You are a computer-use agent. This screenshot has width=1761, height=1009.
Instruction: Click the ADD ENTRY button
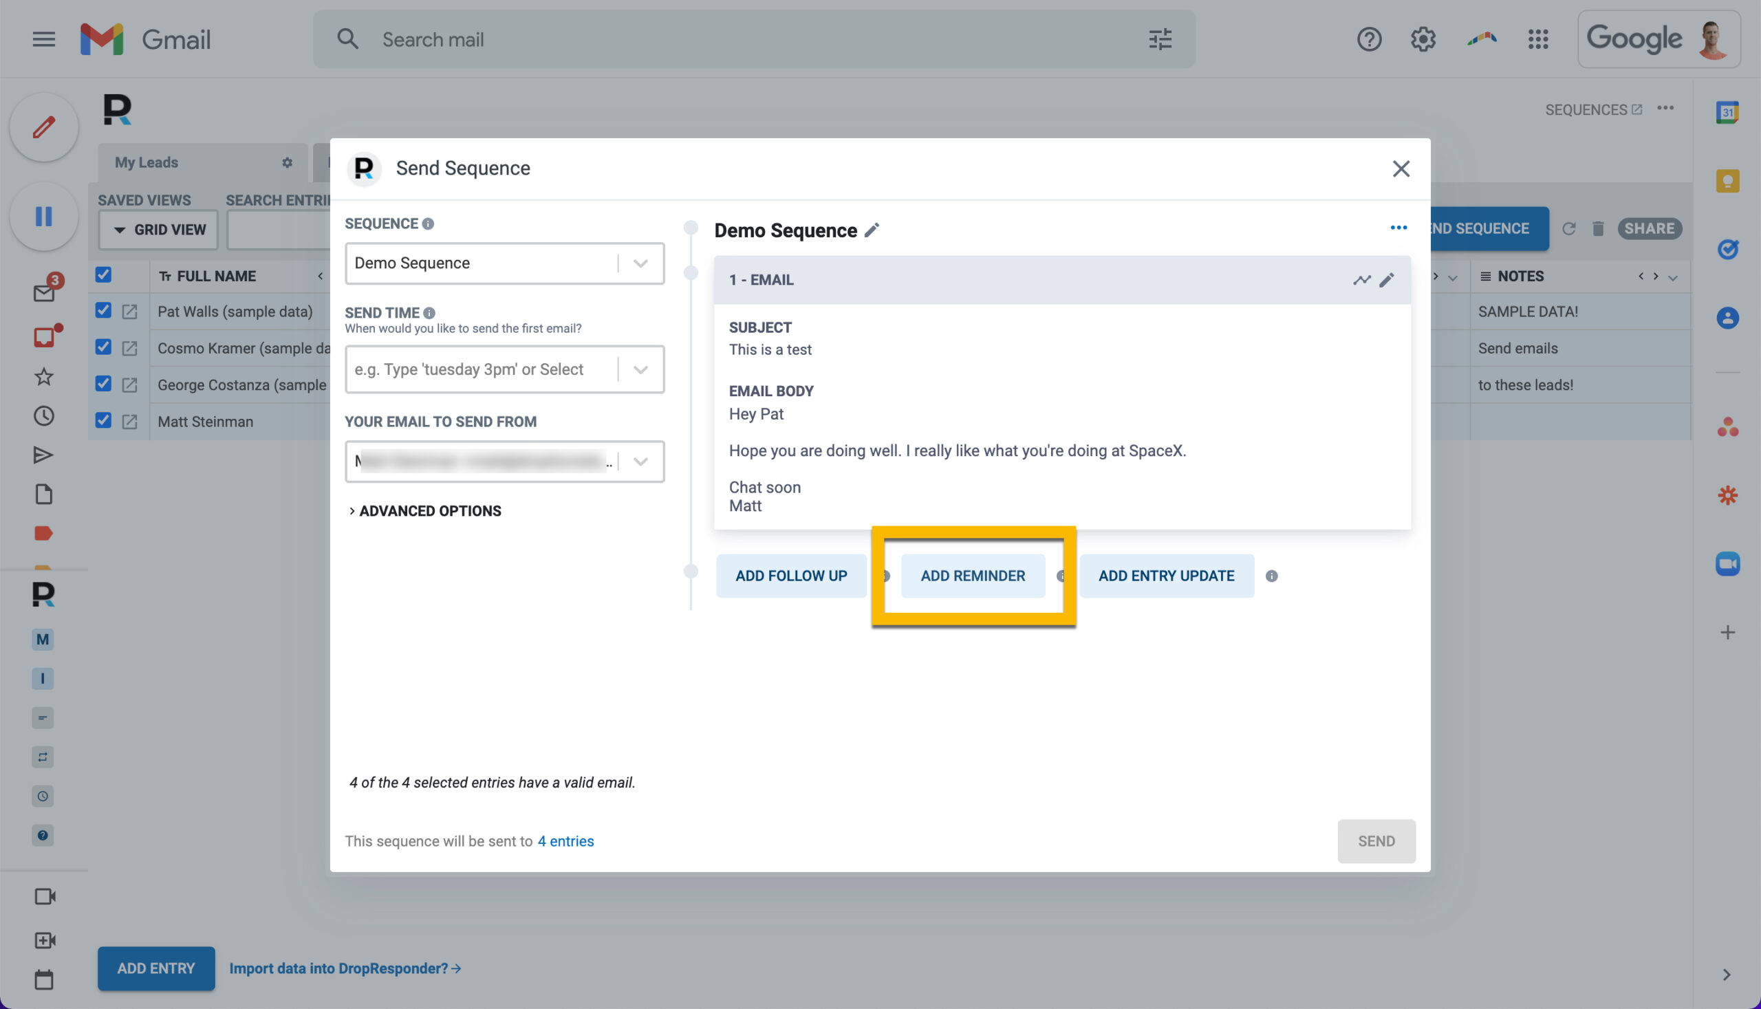click(x=156, y=968)
